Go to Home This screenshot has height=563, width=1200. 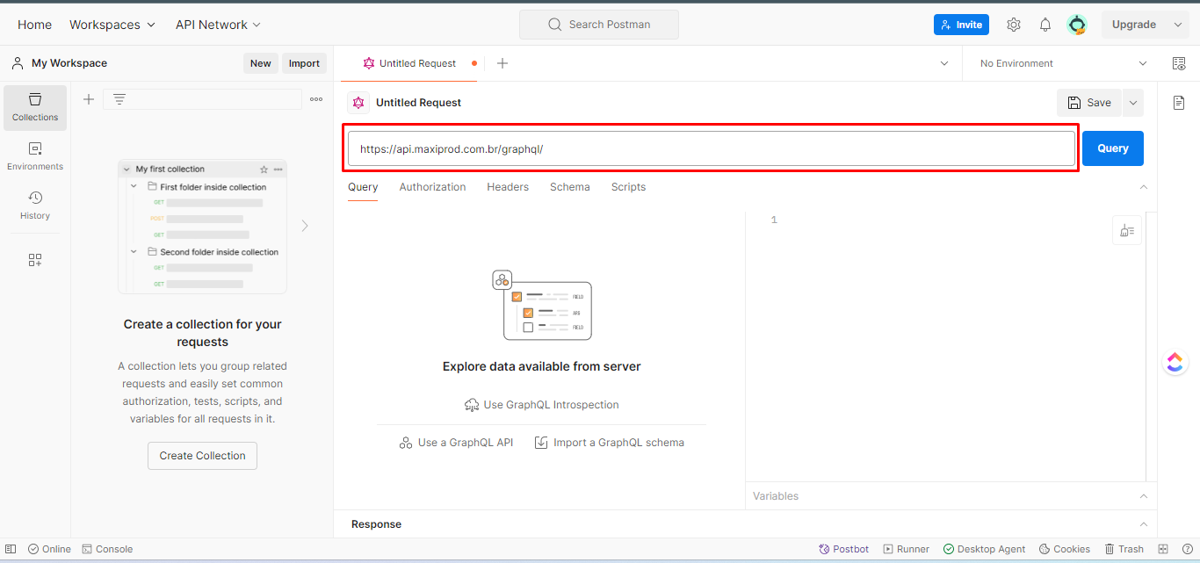[x=34, y=25]
